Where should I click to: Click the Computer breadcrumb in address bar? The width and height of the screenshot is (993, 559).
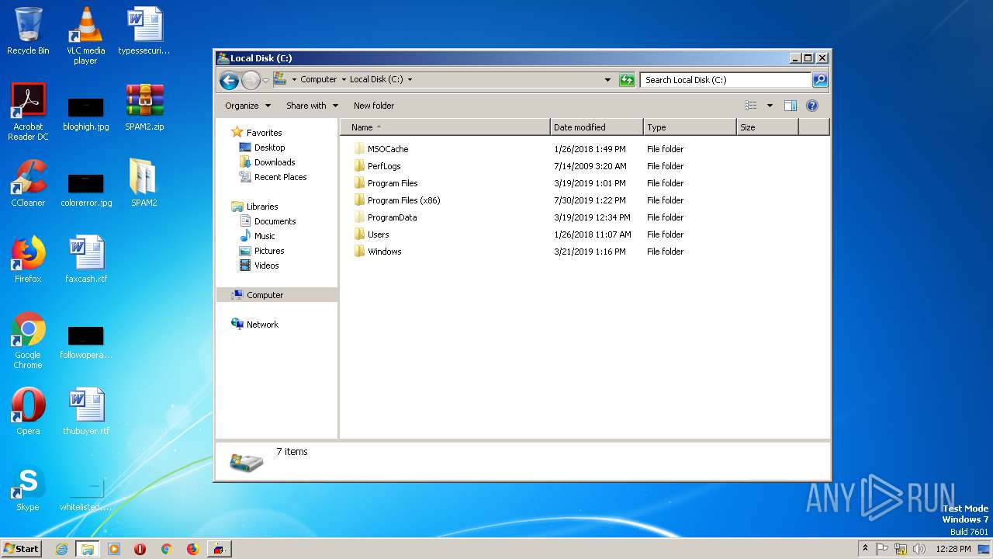click(x=319, y=79)
